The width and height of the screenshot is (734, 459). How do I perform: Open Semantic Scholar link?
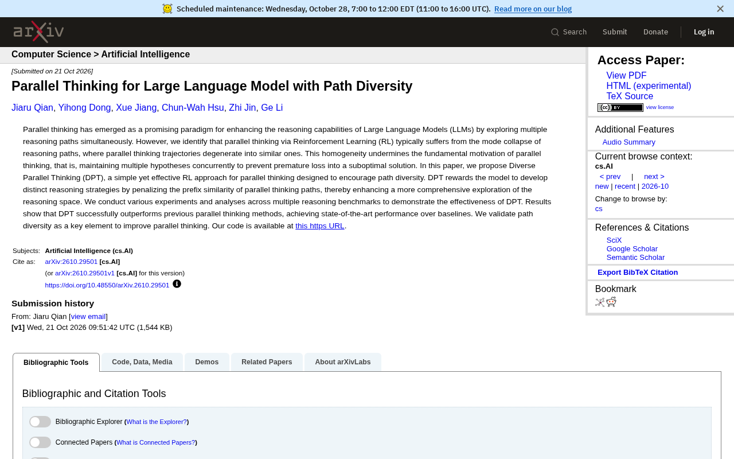click(635, 258)
